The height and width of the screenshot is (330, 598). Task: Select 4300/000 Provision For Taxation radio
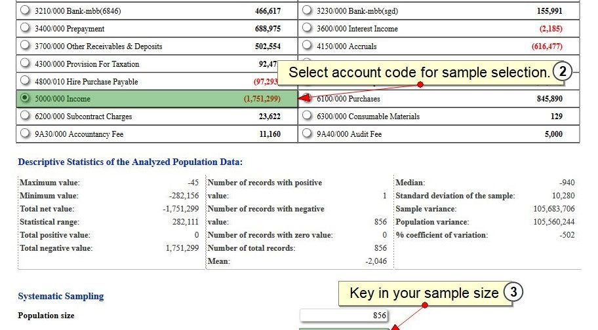click(25, 62)
